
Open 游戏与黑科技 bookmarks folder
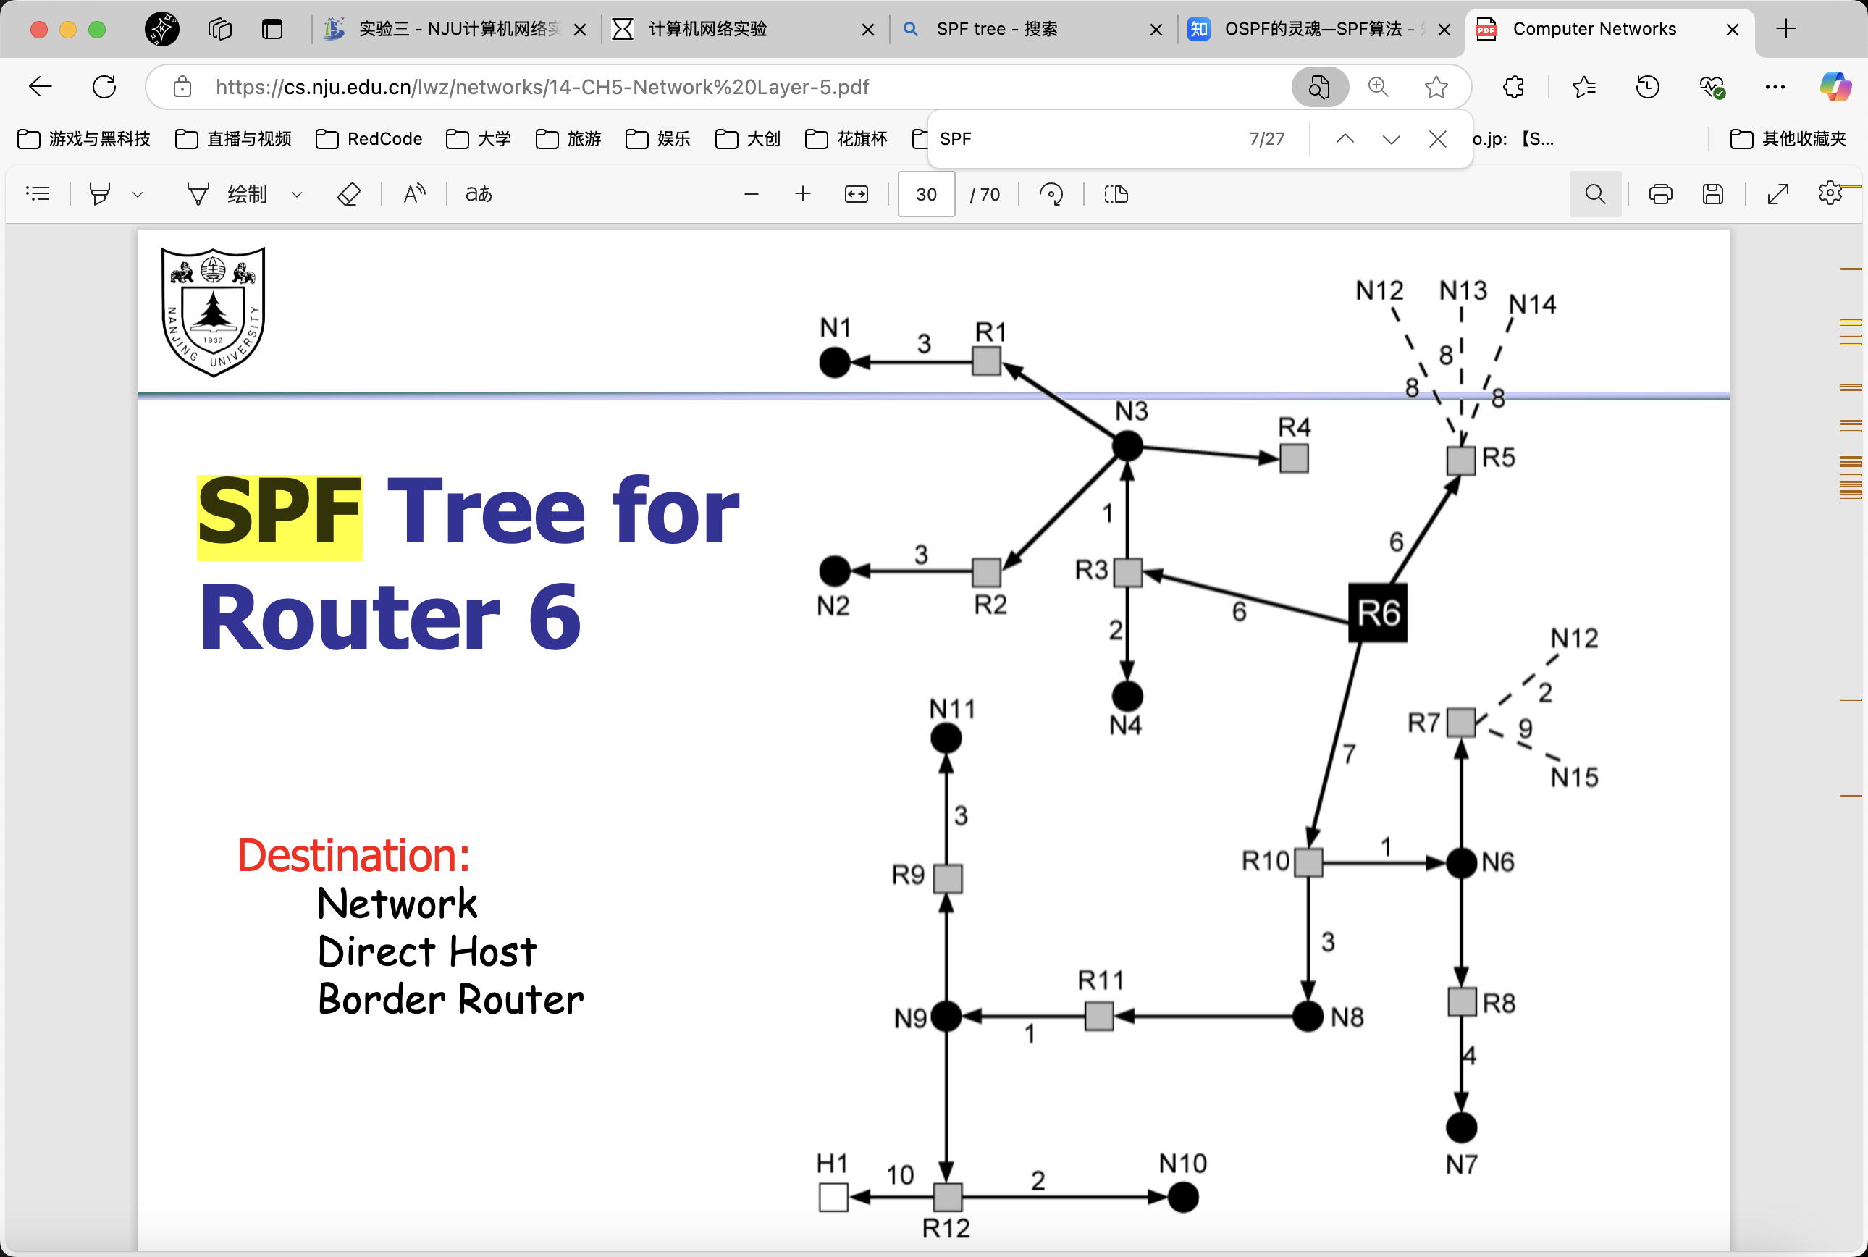click(x=84, y=139)
